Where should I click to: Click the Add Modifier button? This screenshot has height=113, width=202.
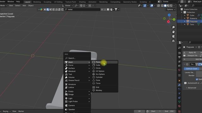pos(193,59)
